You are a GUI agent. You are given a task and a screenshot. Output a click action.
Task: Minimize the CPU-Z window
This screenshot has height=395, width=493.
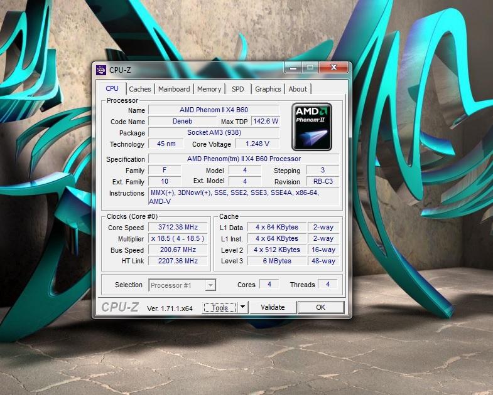(293, 67)
